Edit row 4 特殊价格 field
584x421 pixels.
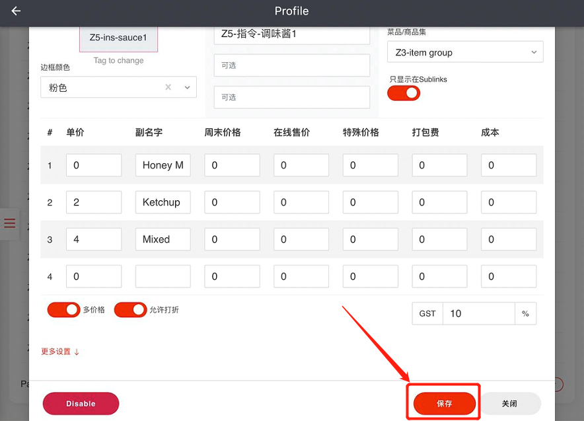371,276
